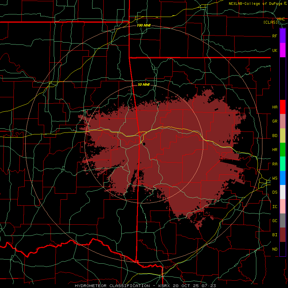
Task: Click the HR legend label
Action: [x=275, y=150]
